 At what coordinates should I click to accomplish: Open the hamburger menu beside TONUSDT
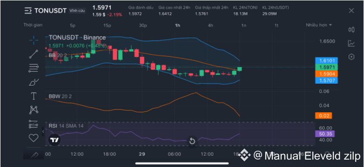(28, 10)
